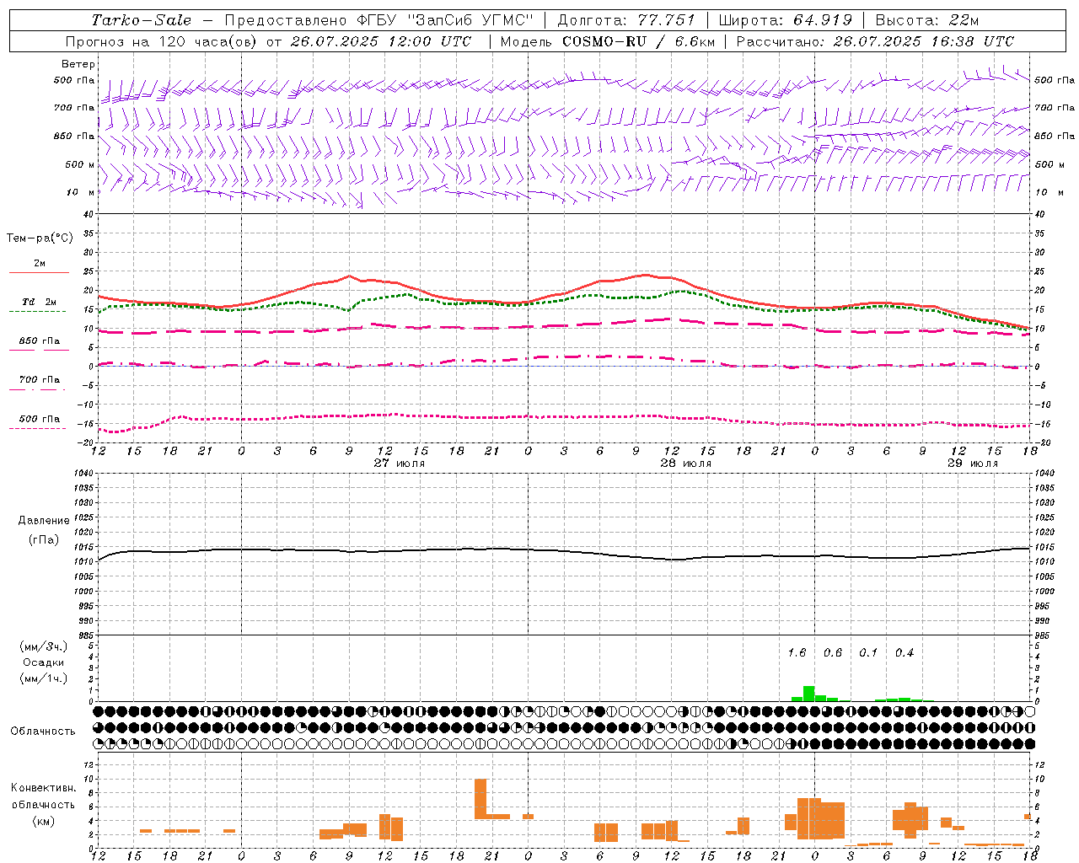The image size is (1079, 863).
Task: Click the elevation value 22м
Action: tap(964, 20)
